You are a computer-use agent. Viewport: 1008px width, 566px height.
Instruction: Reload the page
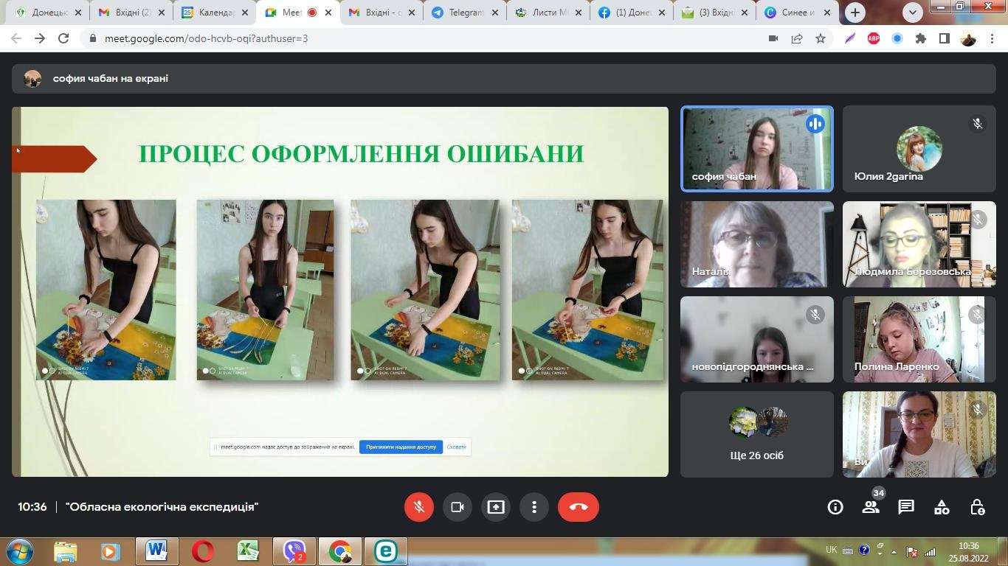63,38
